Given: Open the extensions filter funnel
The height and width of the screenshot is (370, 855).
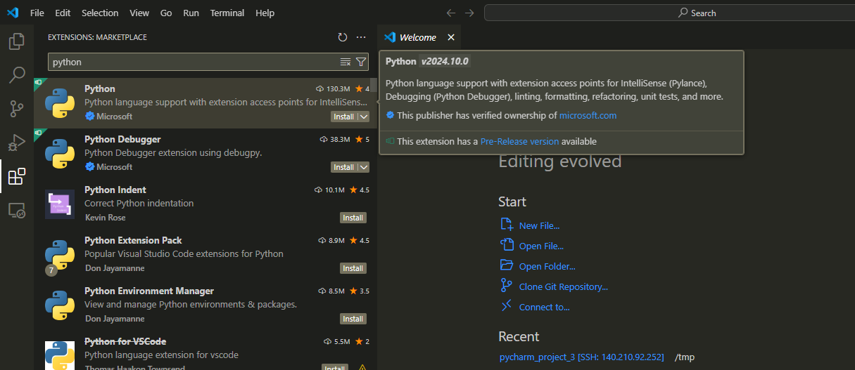Looking at the screenshot, I should 361,62.
